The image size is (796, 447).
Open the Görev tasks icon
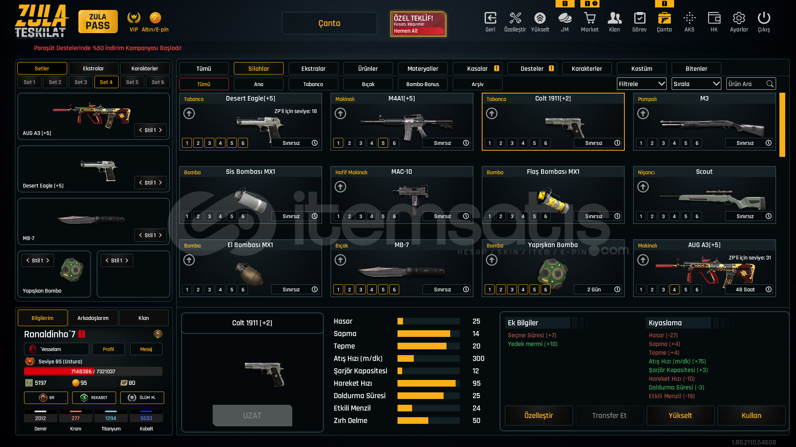coord(639,19)
